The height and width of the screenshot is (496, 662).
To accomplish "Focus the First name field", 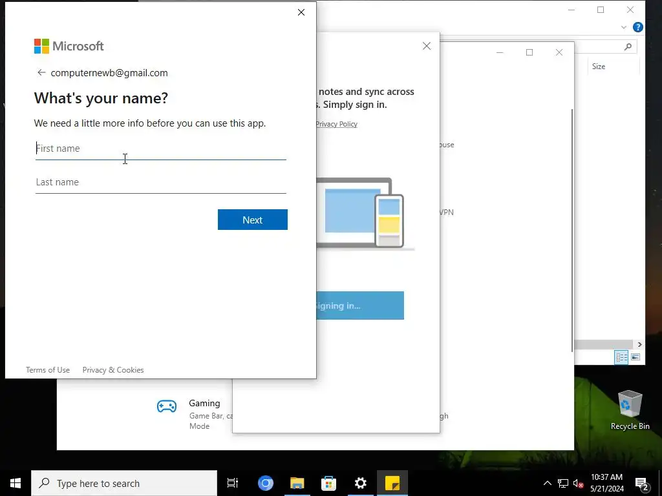I will coord(161,149).
